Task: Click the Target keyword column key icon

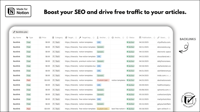Action: click(x=80, y=38)
